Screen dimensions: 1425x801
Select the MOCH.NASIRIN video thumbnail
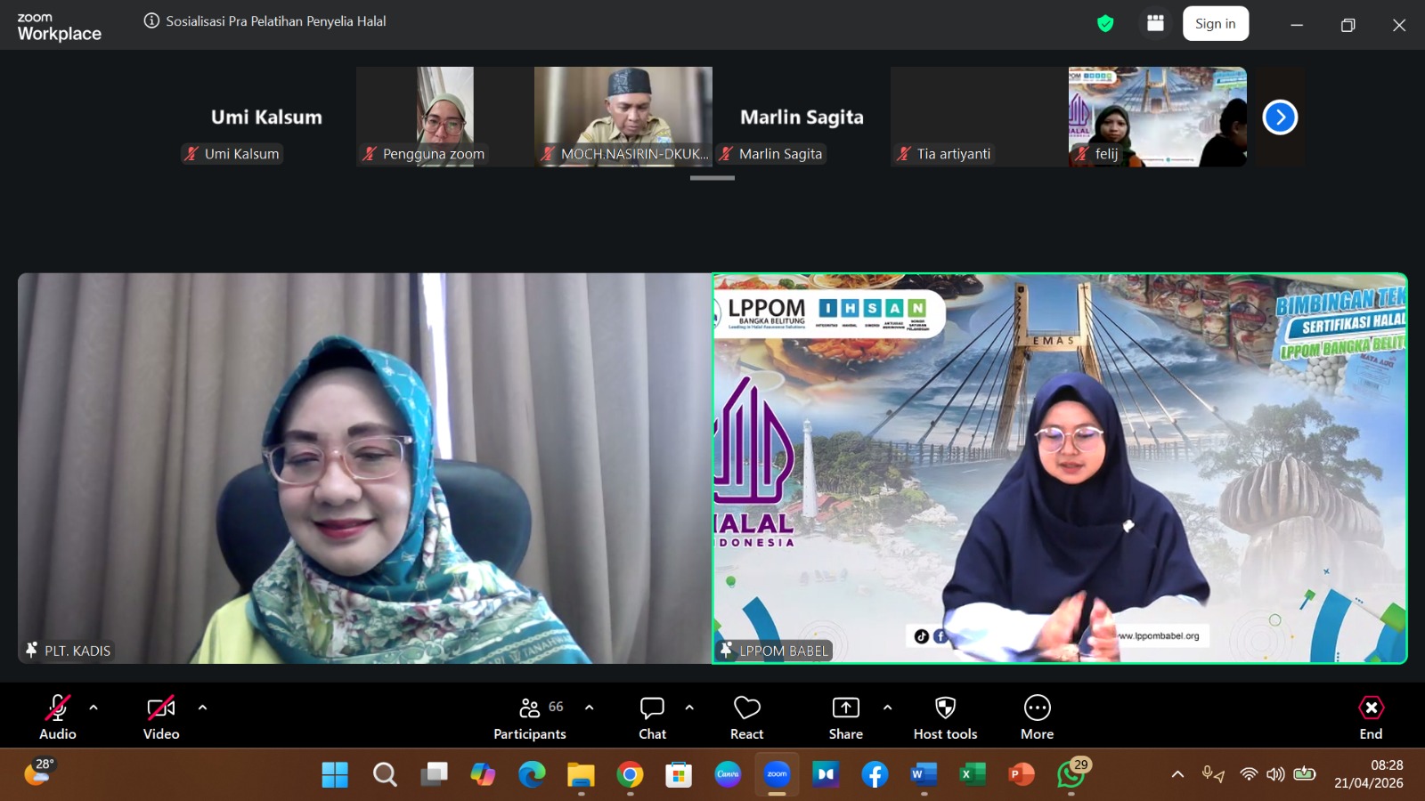pyautogui.click(x=623, y=116)
